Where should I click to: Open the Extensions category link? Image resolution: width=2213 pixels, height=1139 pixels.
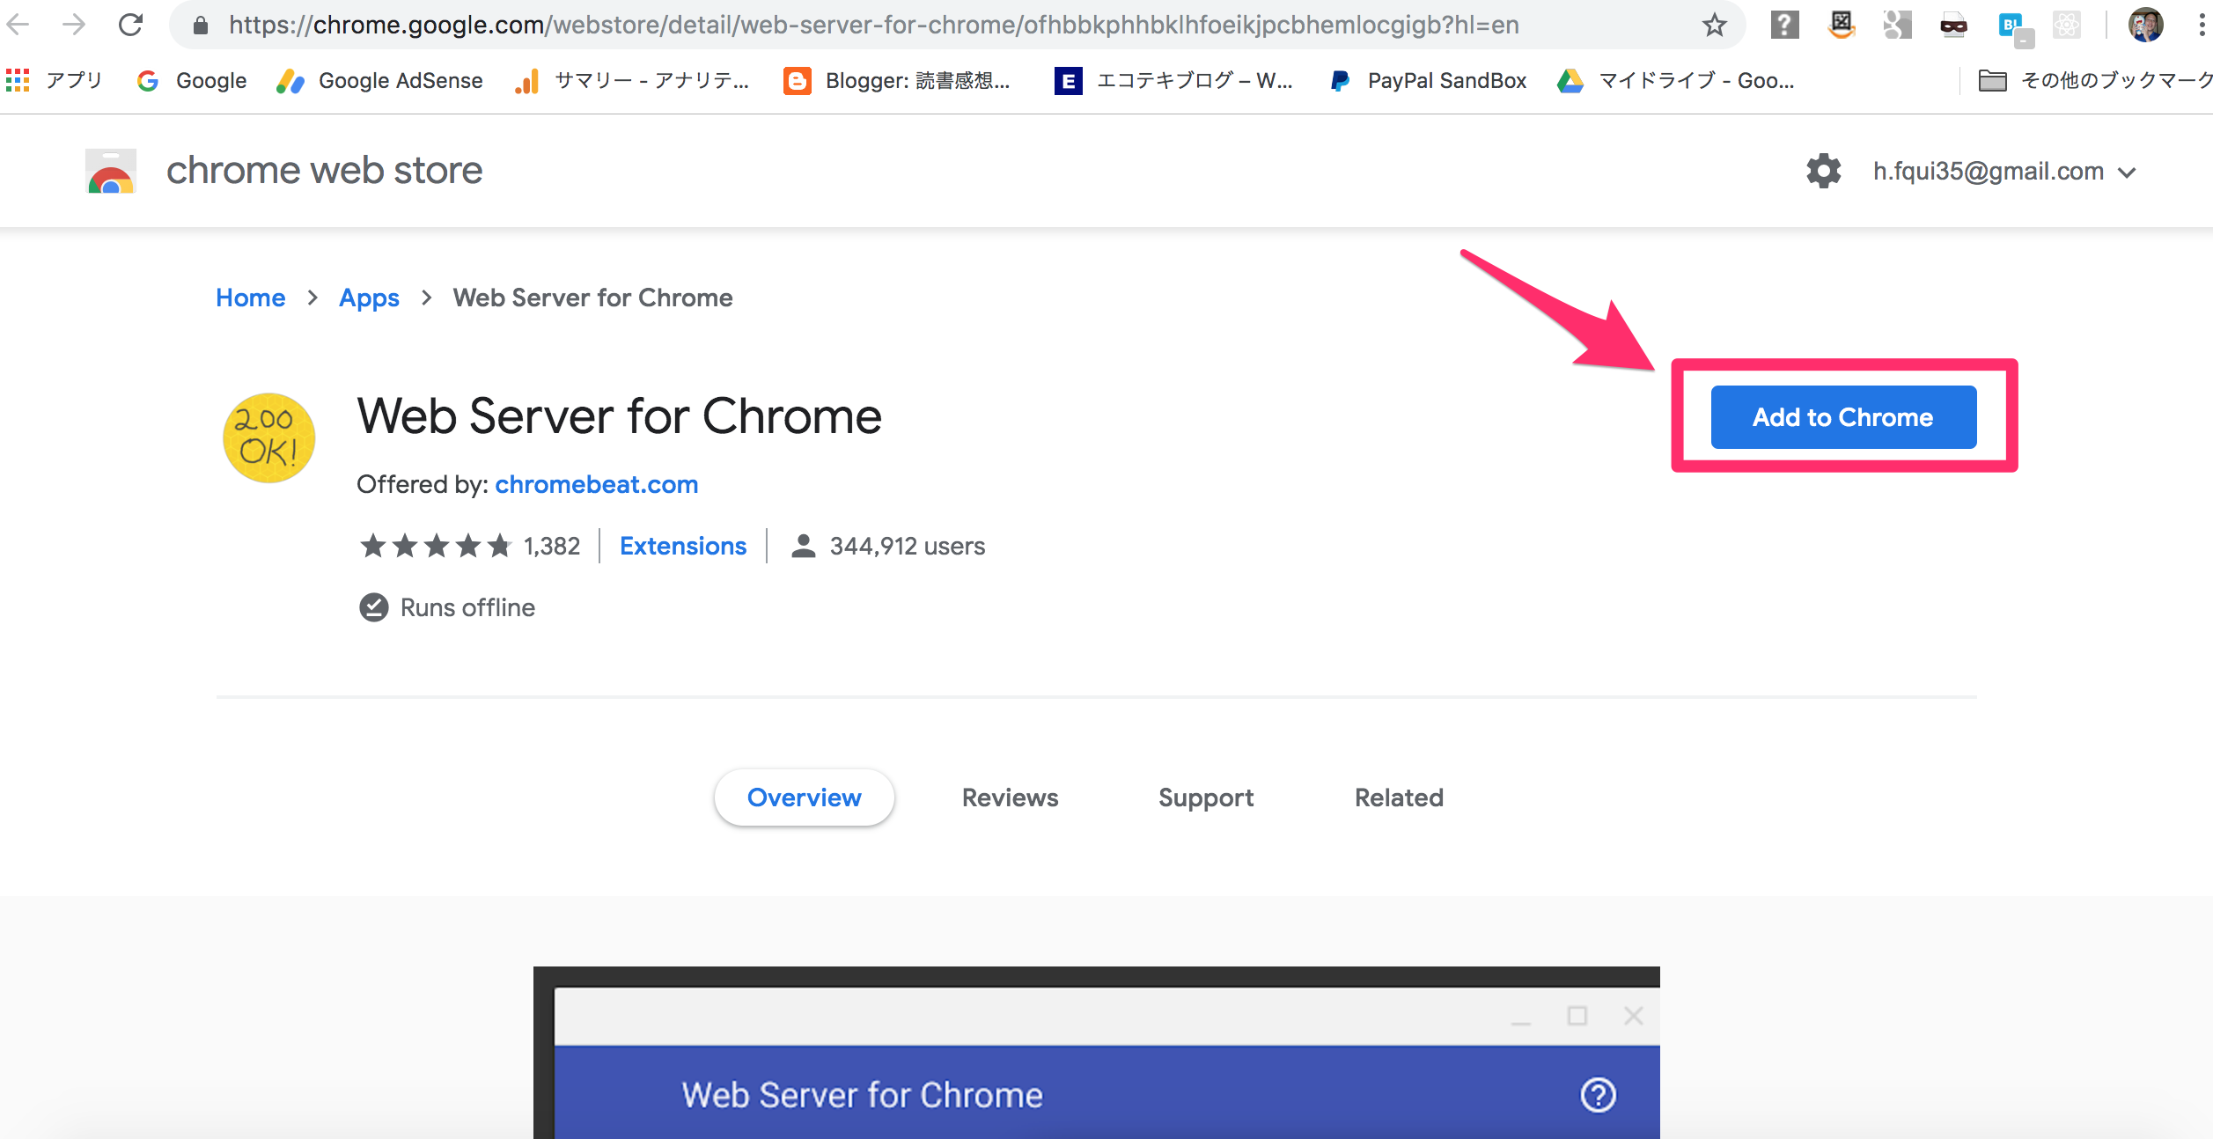click(x=683, y=546)
